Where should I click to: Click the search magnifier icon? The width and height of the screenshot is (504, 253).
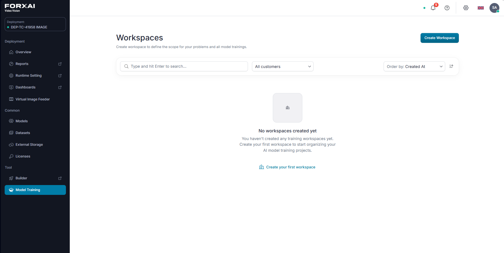click(126, 66)
